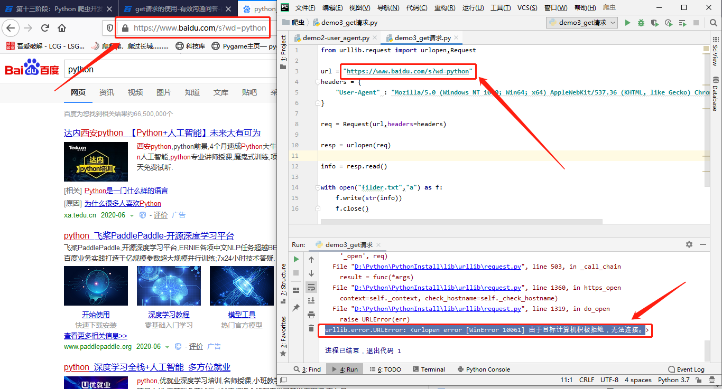Click the CRLF line separator selector
This screenshot has width=722, height=389.
click(587, 380)
